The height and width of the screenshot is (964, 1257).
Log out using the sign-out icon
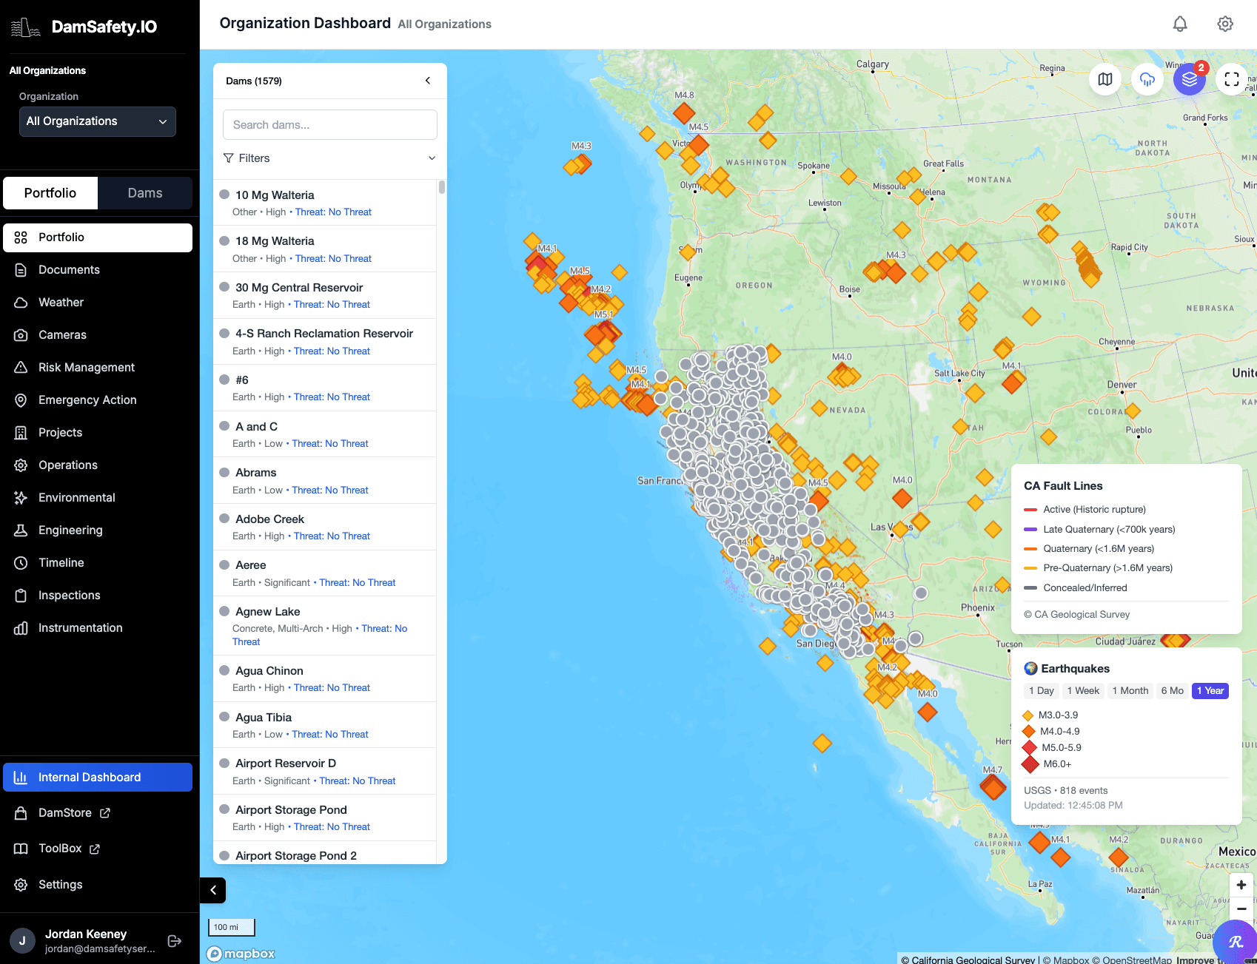[x=175, y=941]
